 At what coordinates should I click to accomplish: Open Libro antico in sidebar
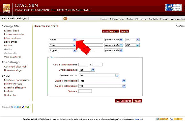[11, 42]
